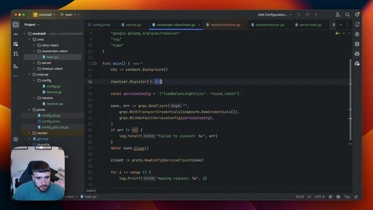Open config.proto in the project tree
Image resolution: width=373 pixels, height=210 pixels.
click(51, 121)
